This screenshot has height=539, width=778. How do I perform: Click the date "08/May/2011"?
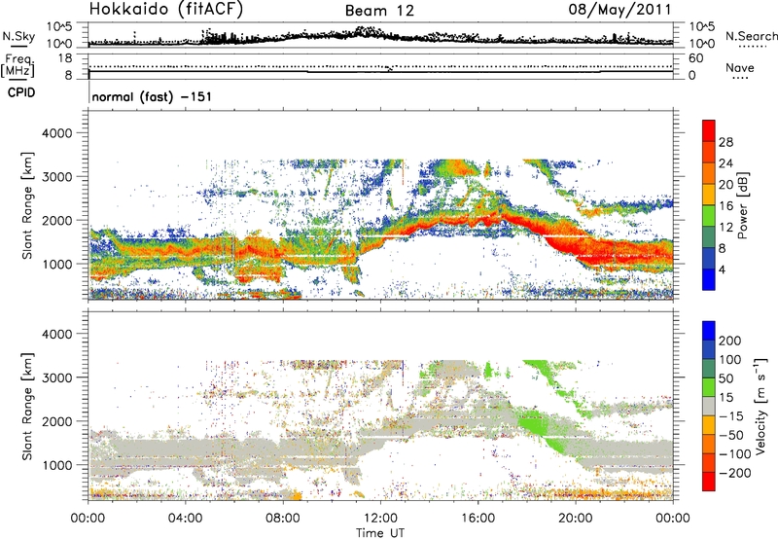point(619,10)
